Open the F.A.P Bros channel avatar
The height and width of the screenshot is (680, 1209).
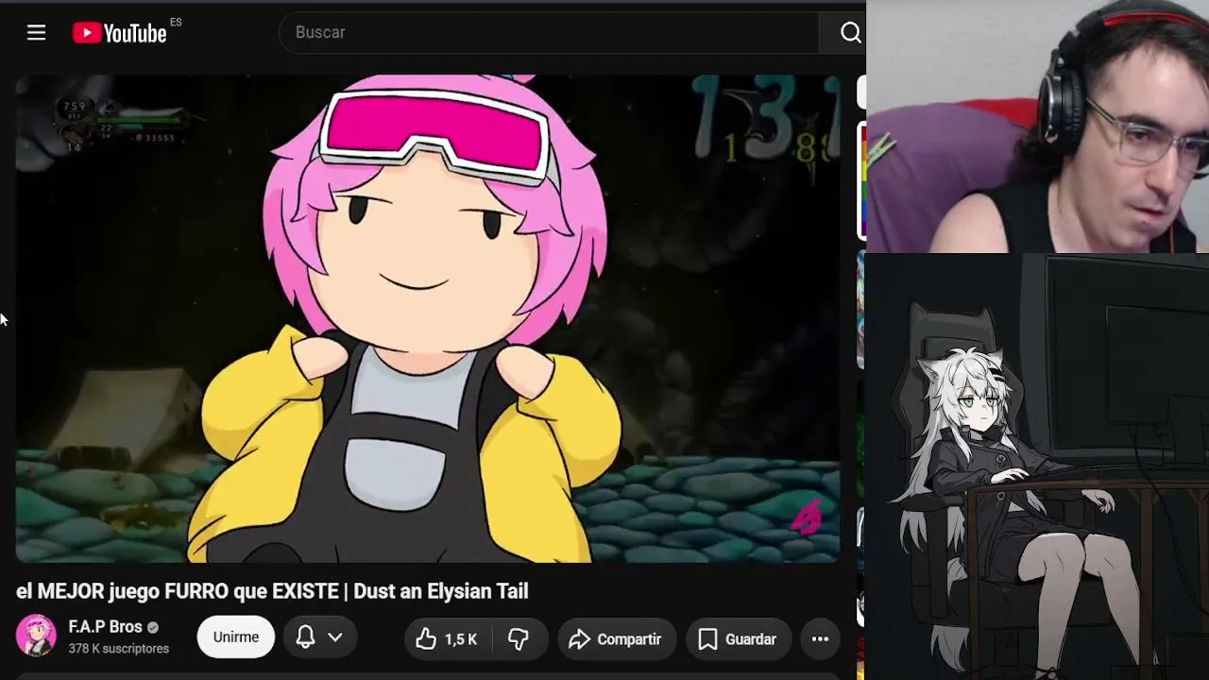point(36,636)
